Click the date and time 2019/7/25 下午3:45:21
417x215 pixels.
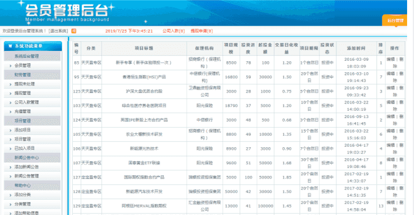click(x=129, y=31)
